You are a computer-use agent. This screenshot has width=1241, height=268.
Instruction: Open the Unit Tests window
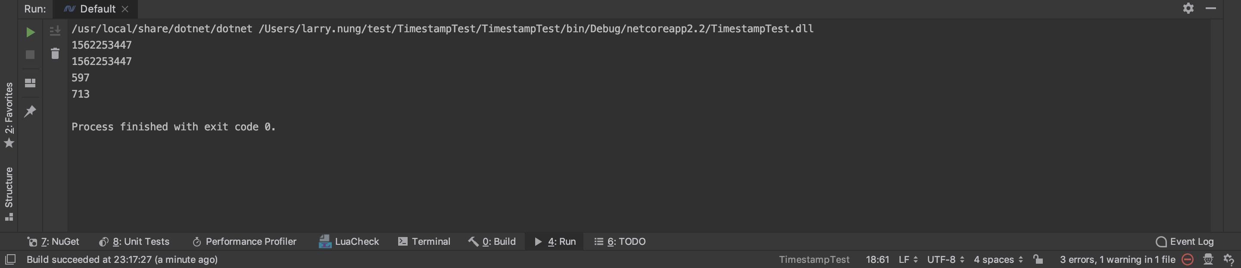[134, 241]
